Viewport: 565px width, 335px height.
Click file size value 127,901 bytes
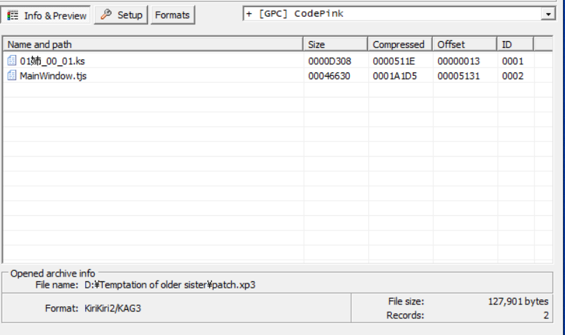pyautogui.click(x=518, y=301)
